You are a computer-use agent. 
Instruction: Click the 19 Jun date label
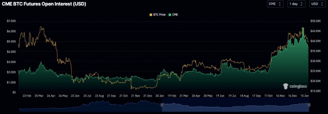coord(220,96)
